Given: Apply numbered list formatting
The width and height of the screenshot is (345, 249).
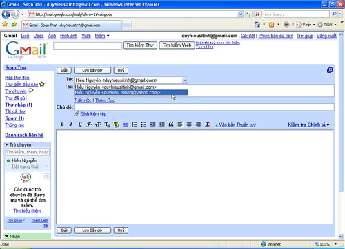Looking at the screenshot, I should pos(135,124).
